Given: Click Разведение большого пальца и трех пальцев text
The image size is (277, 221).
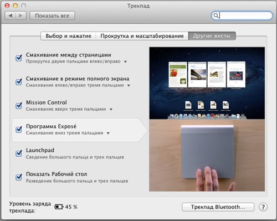Looking at the screenshot, I should (x=77, y=181).
